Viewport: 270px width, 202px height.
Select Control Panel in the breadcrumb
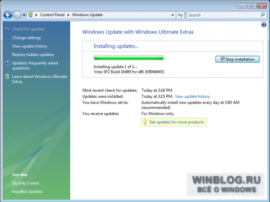tap(52, 15)
